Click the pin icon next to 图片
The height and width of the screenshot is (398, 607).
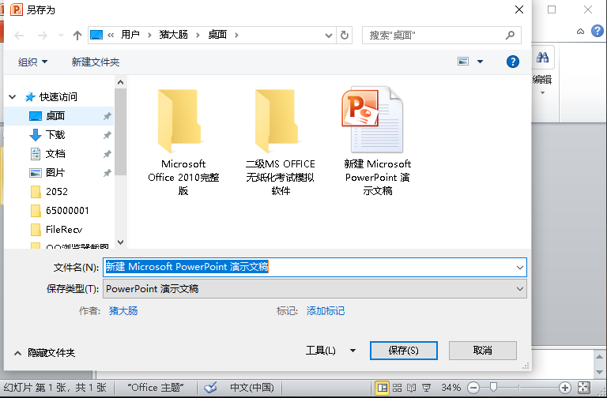(x=107, y=173)
